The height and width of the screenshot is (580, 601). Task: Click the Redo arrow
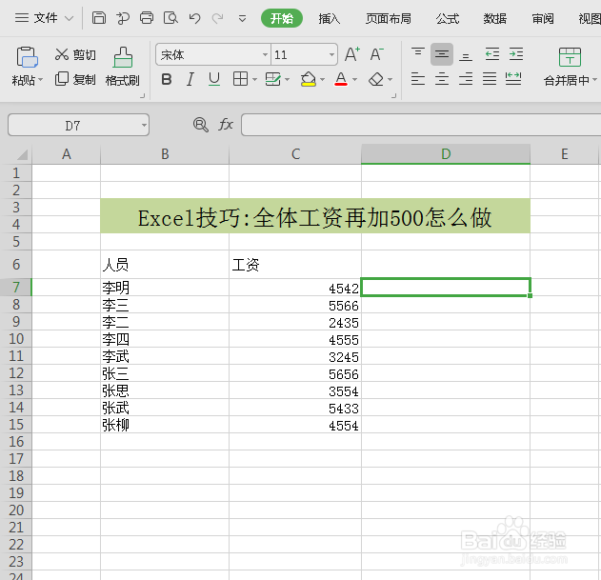[x=218, y=18]
